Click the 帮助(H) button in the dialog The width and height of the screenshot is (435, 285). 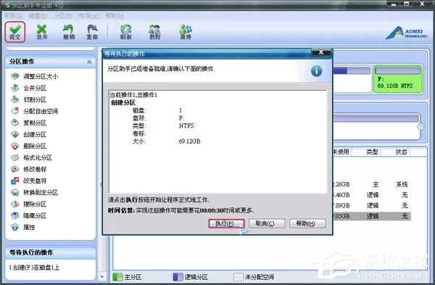point(307,223)
